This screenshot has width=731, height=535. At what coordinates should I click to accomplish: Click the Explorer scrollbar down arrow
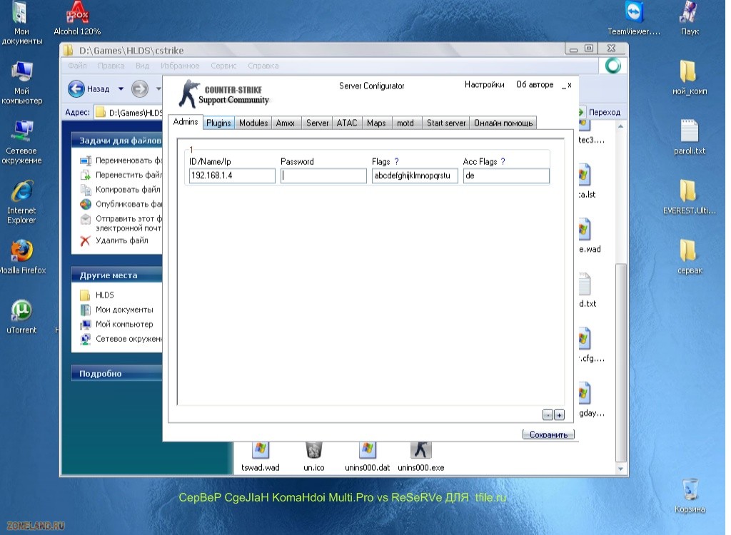click(x=620, y=469)
